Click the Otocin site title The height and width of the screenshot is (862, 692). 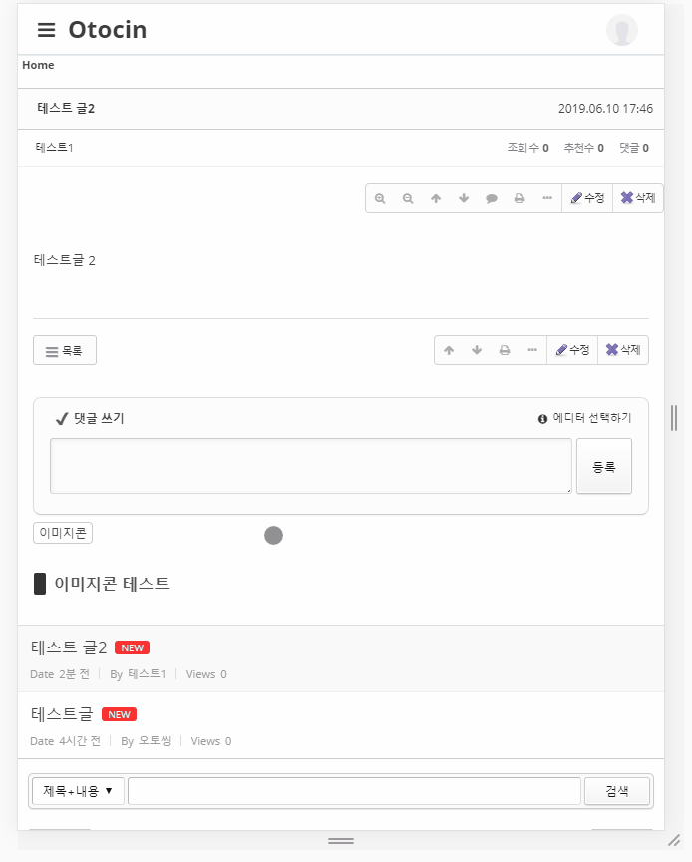108,30
